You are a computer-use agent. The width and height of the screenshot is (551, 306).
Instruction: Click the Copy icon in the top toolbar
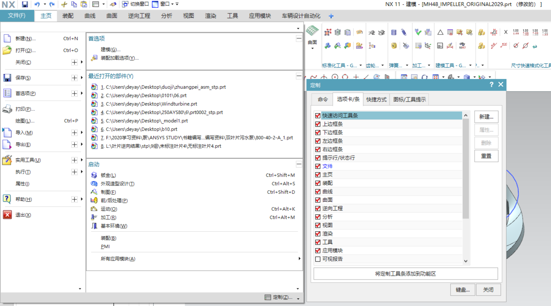[x=74, y=4]
